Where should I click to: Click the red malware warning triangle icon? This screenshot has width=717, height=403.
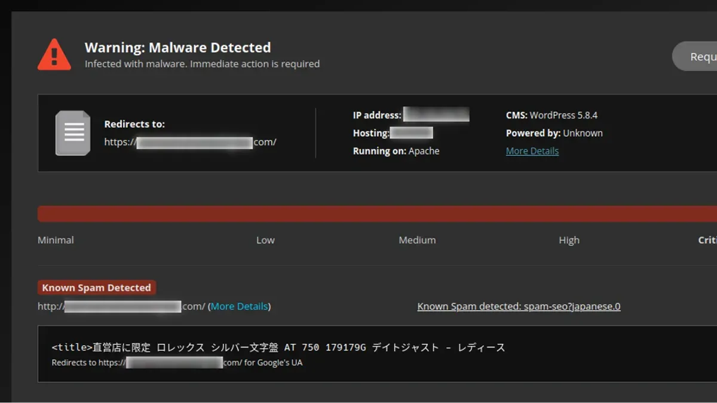[x=54, y=54]
